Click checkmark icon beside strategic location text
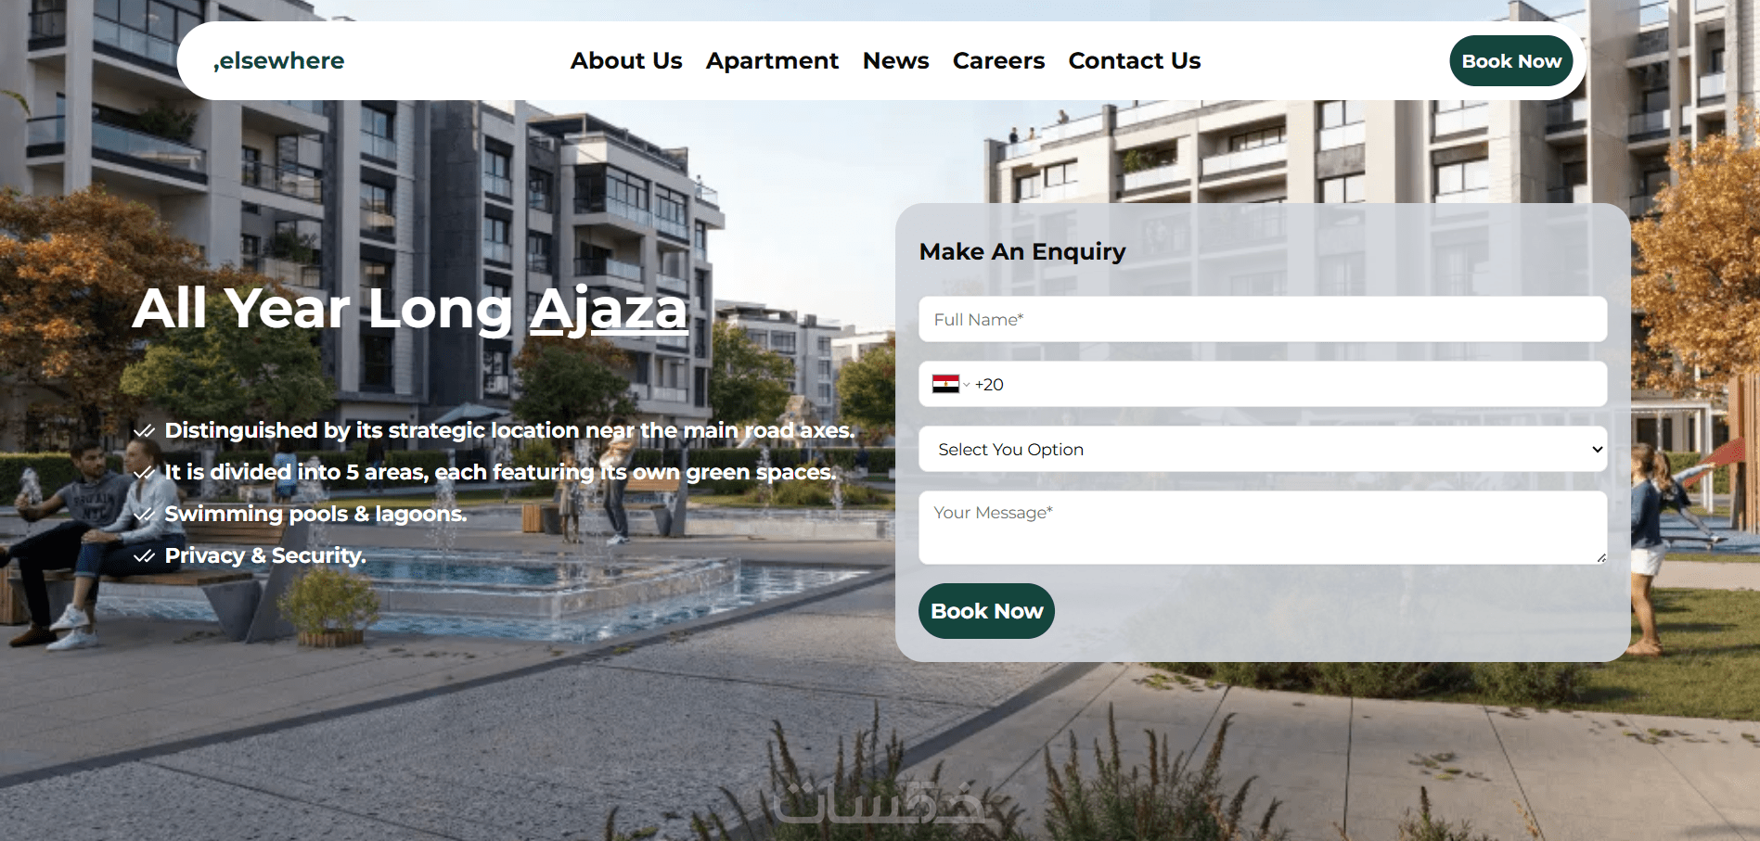1760x841 pixels. pos(144,431)
